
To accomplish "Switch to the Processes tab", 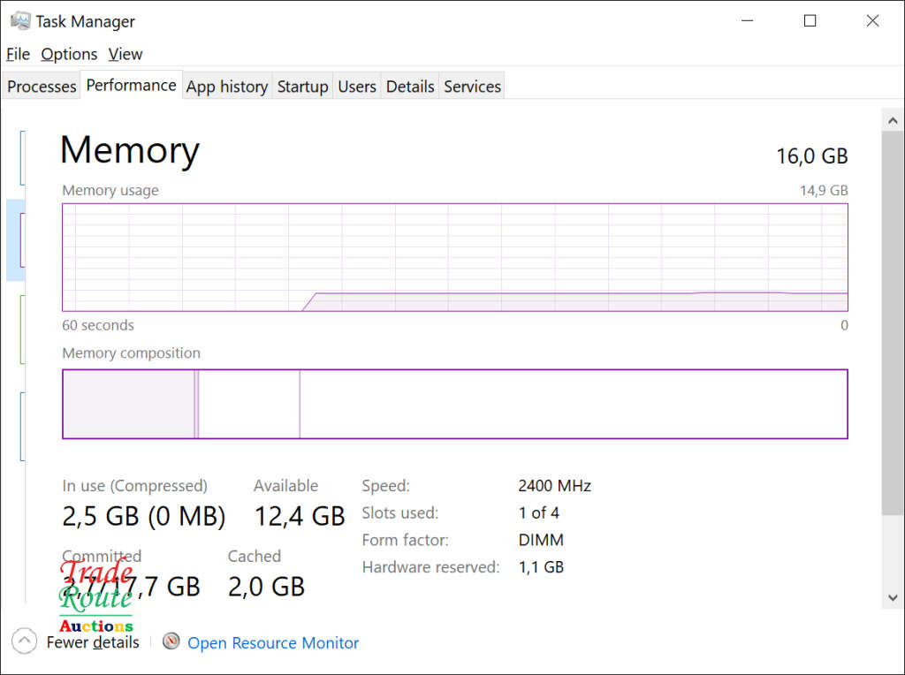I will point(42,87).
